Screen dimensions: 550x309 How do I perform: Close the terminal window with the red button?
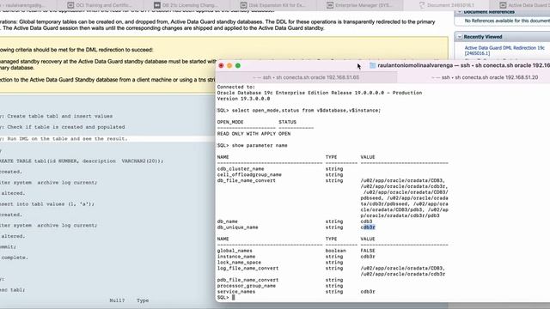pyautogui.click(x=221, y=65)
